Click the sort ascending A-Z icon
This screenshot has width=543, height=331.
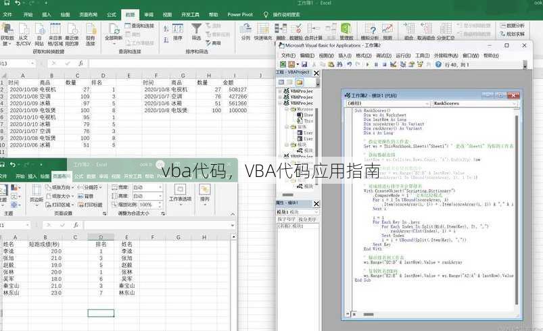166,28
